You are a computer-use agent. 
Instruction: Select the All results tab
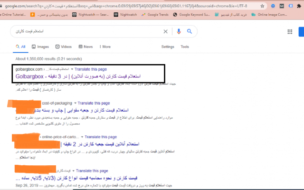[20, 47]
